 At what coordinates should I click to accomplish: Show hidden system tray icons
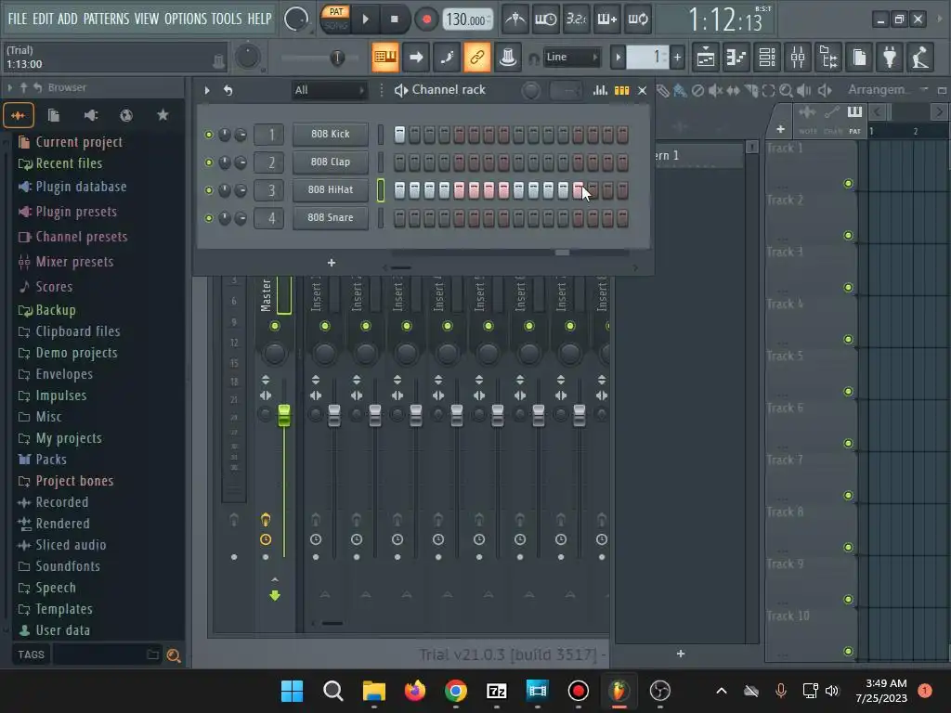pyautogui.click(x=721, y=691)
